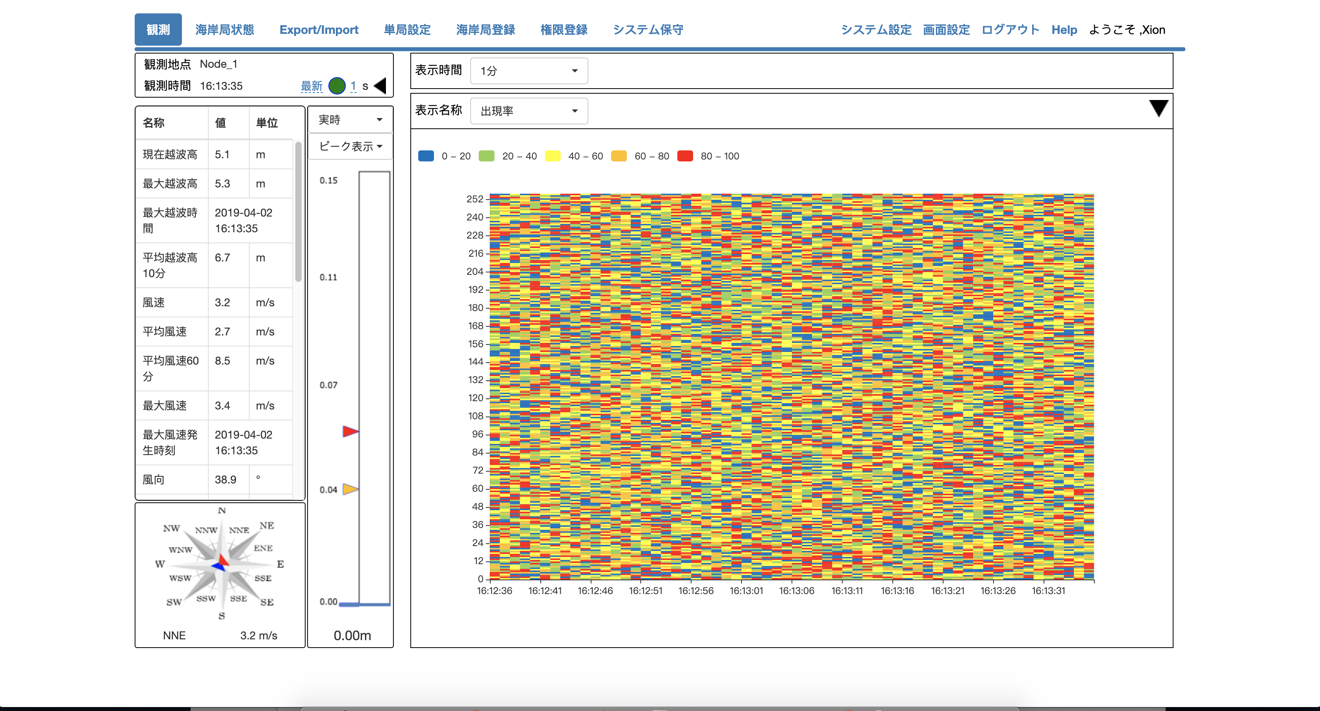Open the 表示時間 1分 dropdown
The image size is (1320, 711).
[528, 71]
